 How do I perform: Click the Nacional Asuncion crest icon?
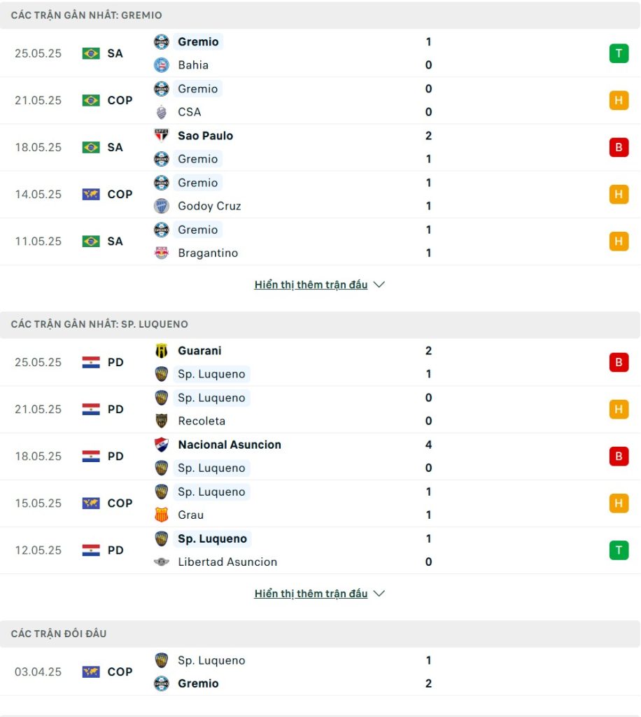(x=161, y=445)
